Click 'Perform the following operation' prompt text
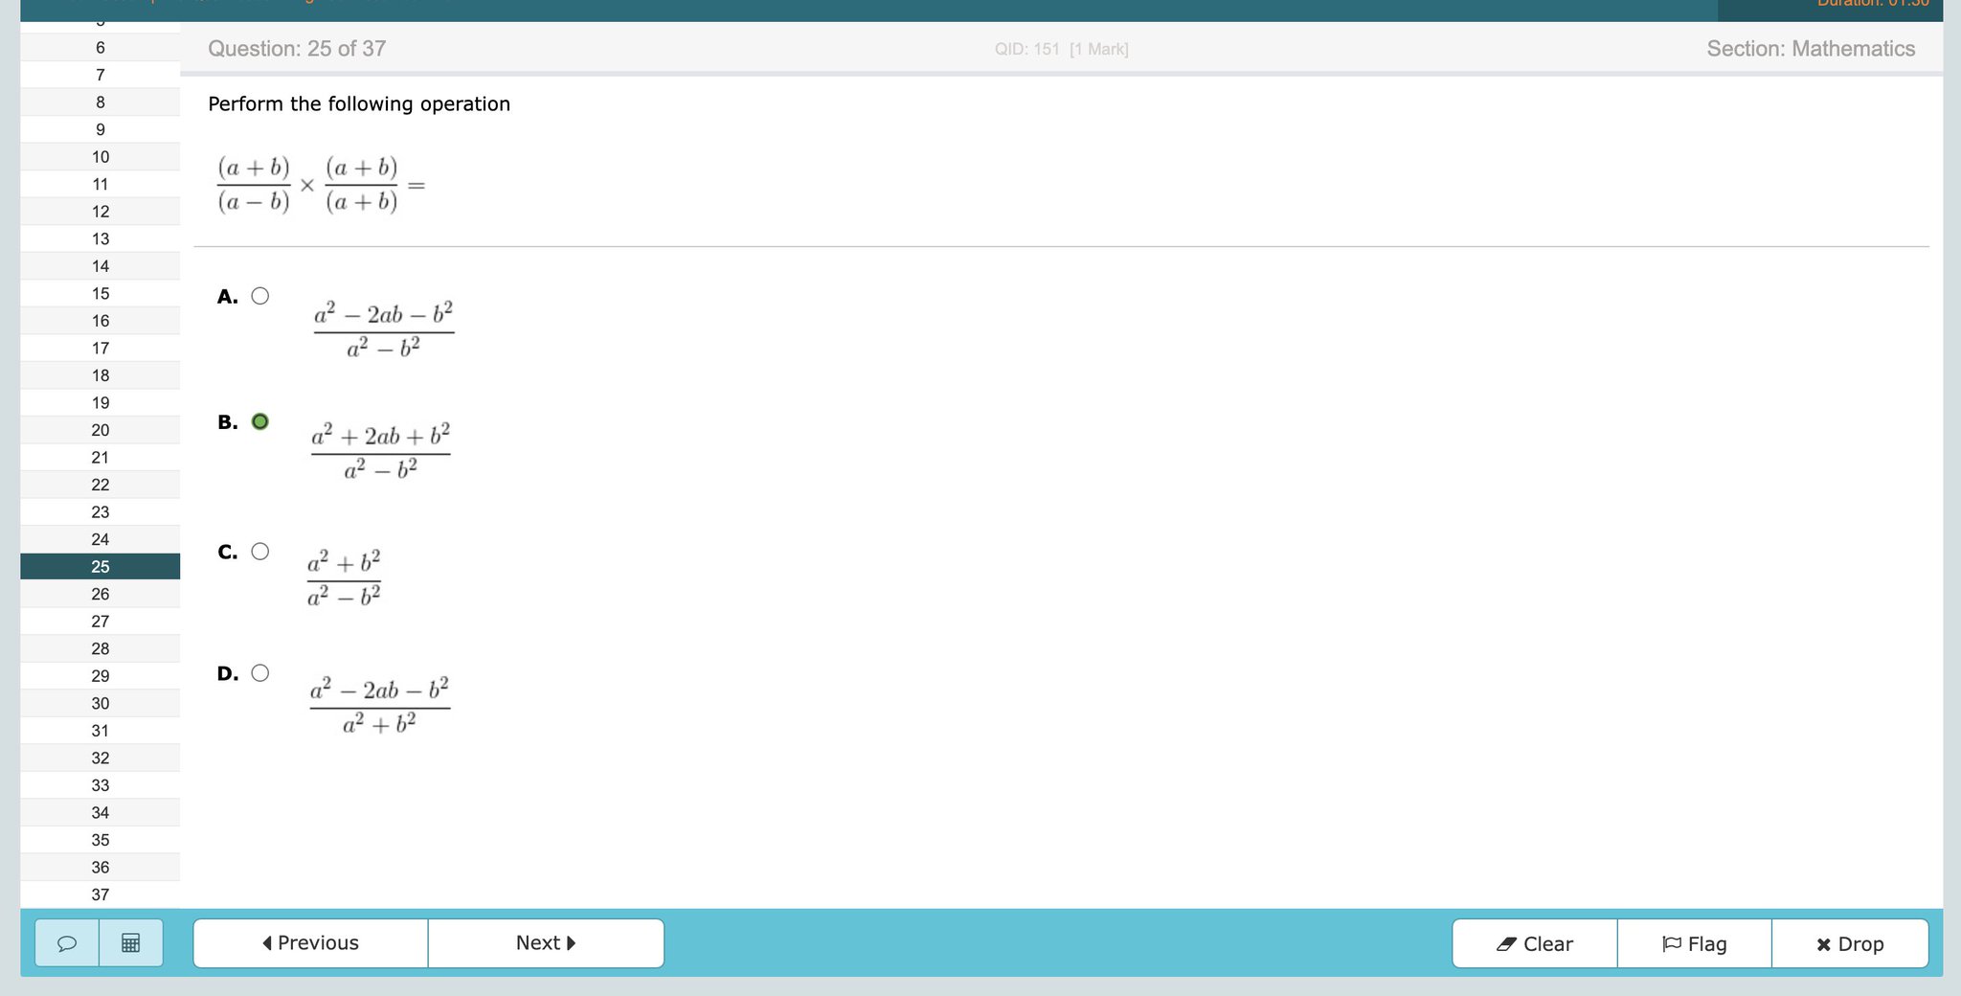 (359, 103)
